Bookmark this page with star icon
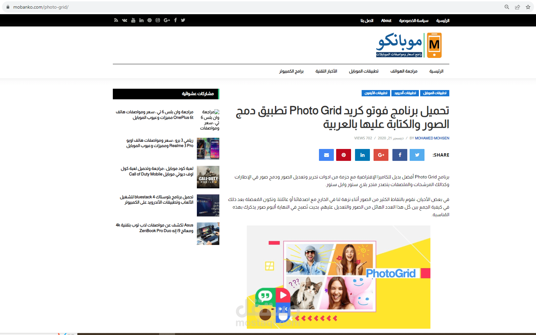Image resolution: width=536 pixels, height=335 pixels. [x=528, y=7]
